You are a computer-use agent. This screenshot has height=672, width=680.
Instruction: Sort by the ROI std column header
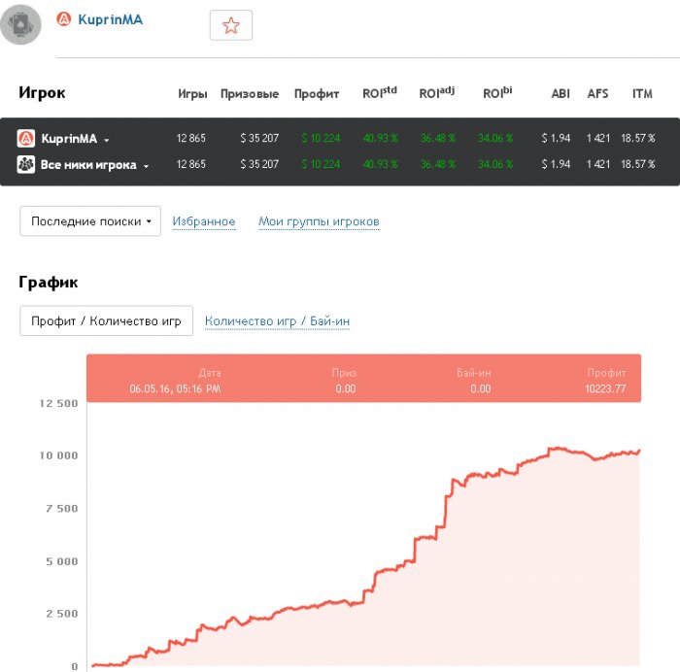[x=379, y=93]
